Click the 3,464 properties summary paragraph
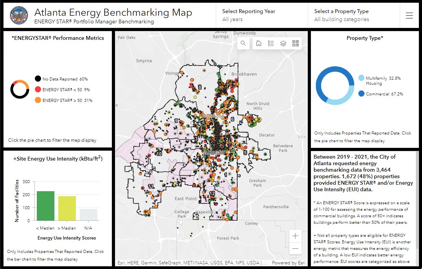 pyautogui.click(x=363, y=173)
